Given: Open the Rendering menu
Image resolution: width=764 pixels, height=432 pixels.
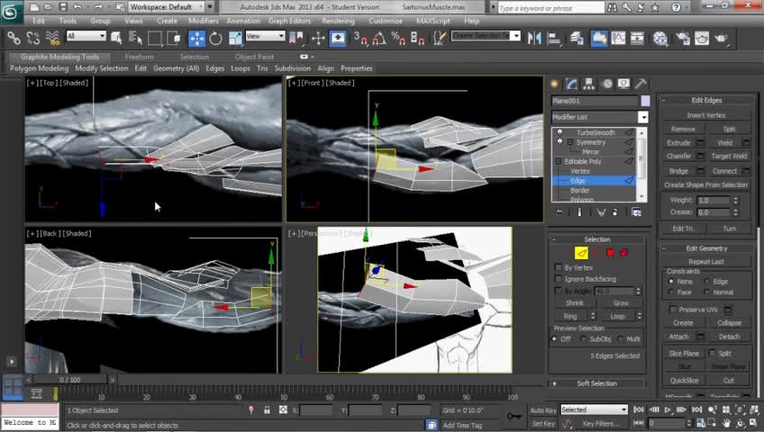Looking at the screenshot, I should click(x=338, y=21).
